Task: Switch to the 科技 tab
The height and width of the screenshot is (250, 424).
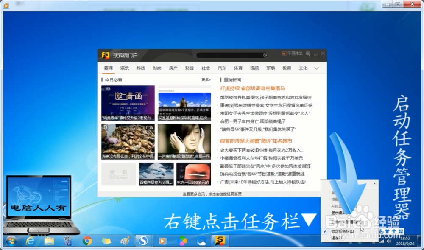Action: pos(141,68)
